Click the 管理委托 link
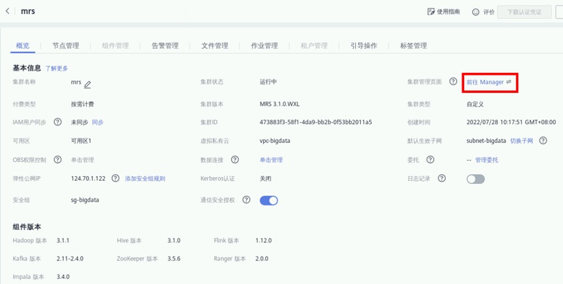This screenshot has width=563, height=284. (x=487, y=160)
